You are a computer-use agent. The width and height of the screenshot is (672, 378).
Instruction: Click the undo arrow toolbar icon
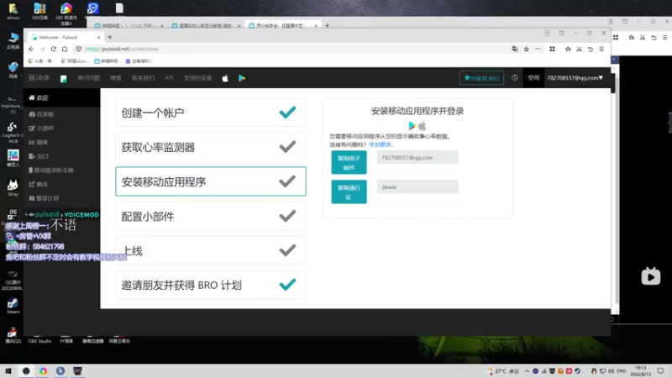point(591,49)
